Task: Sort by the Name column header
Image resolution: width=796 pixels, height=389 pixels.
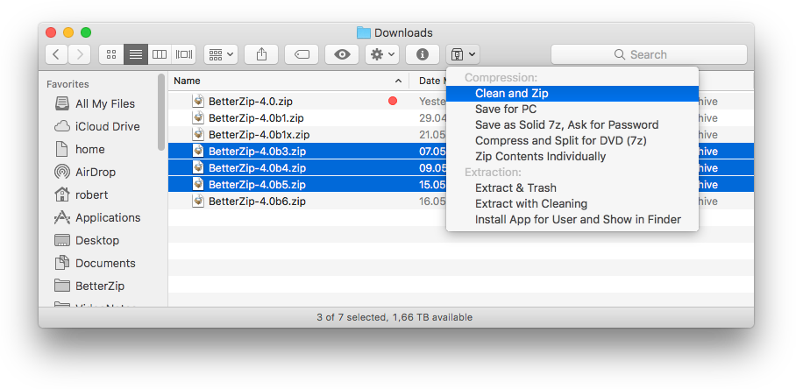Action: (288, 81)
